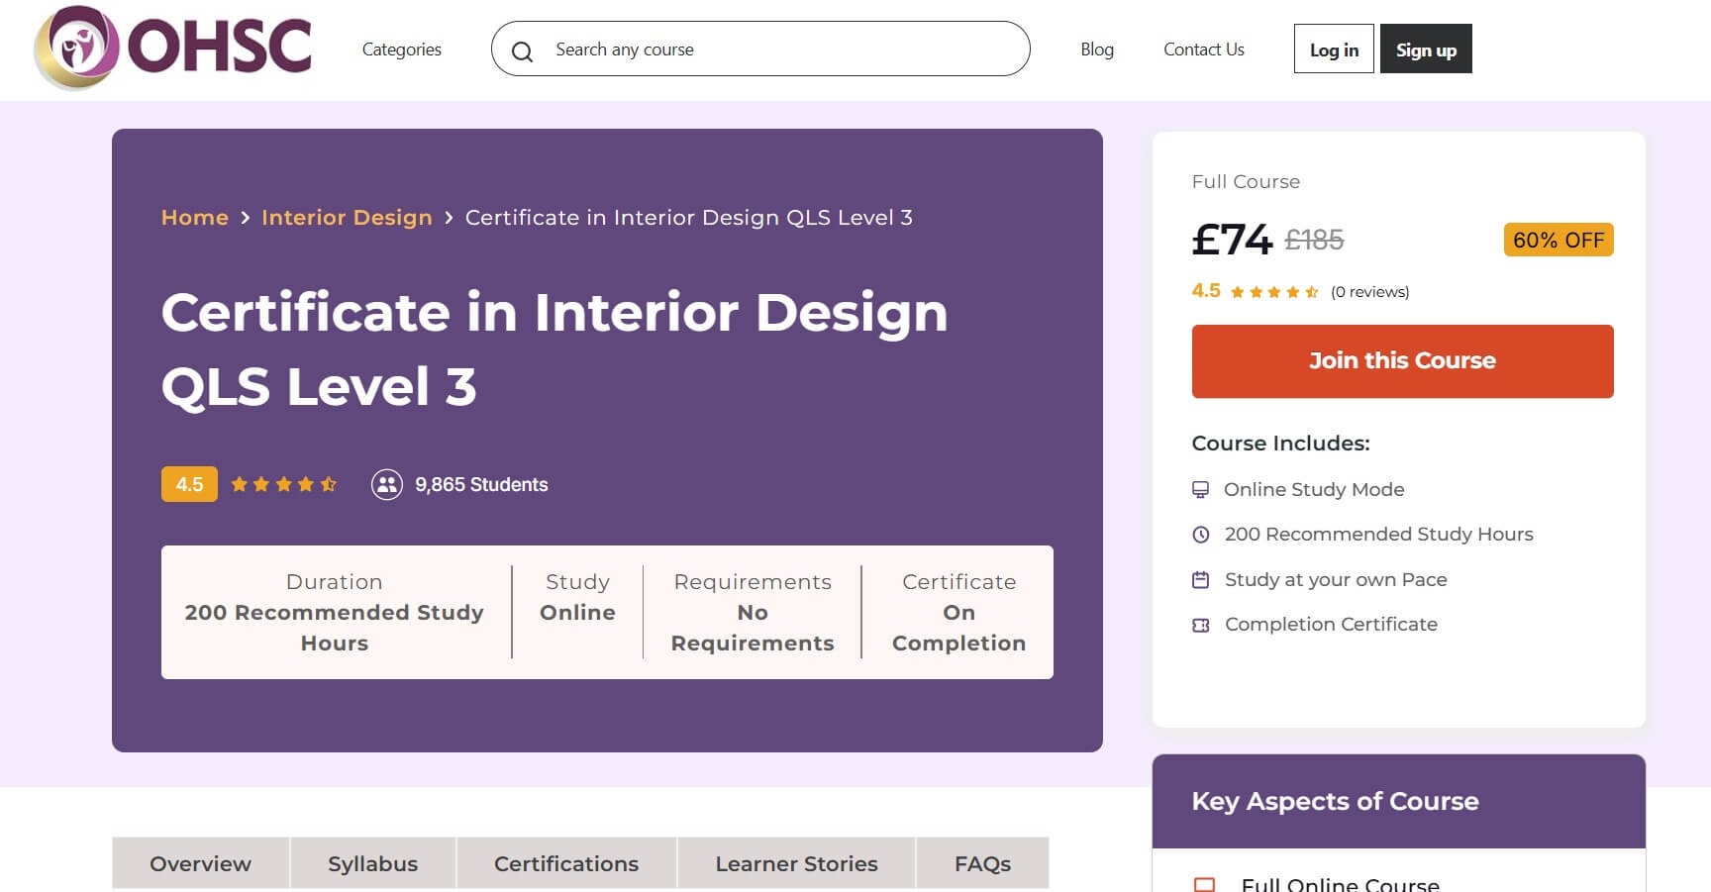Click the Completion Certificate ticket icon
Screen dimensions: 1711x892
coord(1200,625)
